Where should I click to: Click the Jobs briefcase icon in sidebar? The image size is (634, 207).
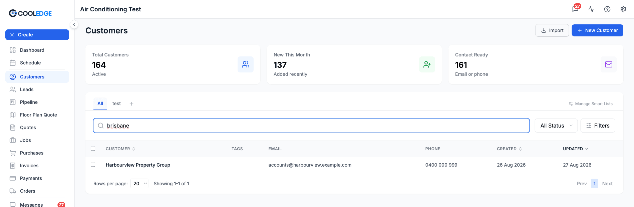click(13, 140)
